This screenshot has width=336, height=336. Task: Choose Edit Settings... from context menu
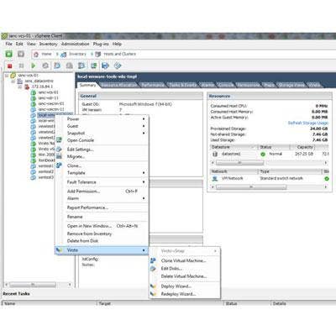point(81,150)
